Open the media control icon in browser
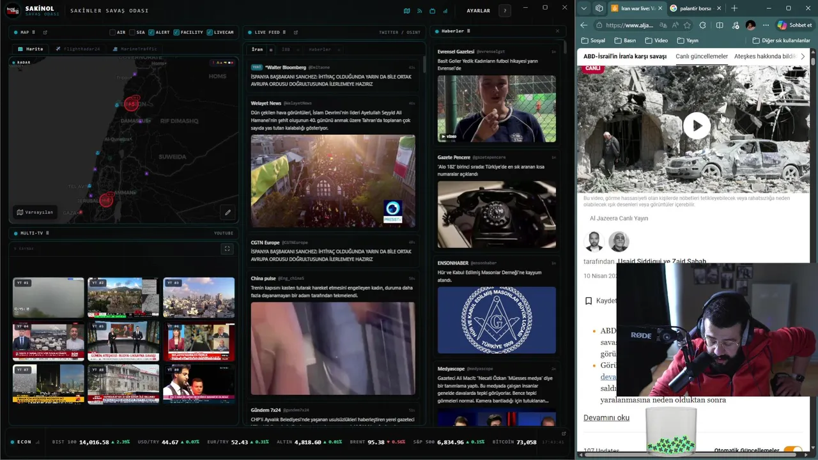 click(736, 25)
